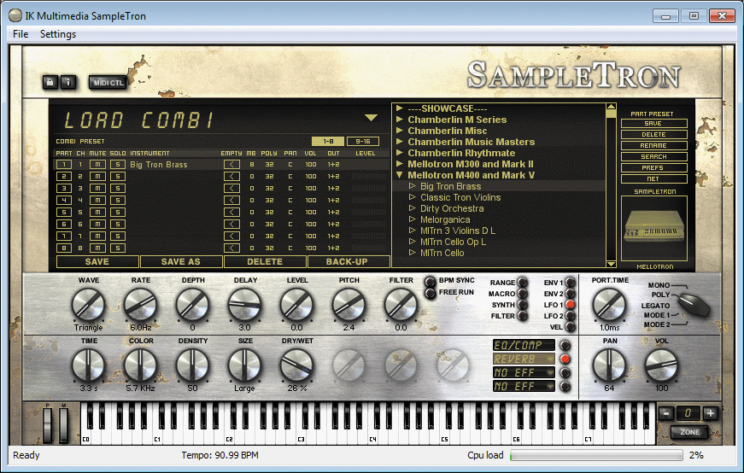
Task: Empty the part 8 slot arrow
Action: point(231,248)
